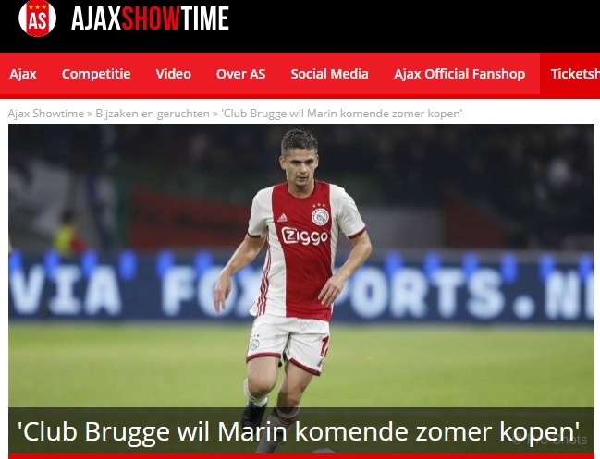Click the Ajax Showtime breadcrumb link
The image size is (600, 459).
pos(46,114)
